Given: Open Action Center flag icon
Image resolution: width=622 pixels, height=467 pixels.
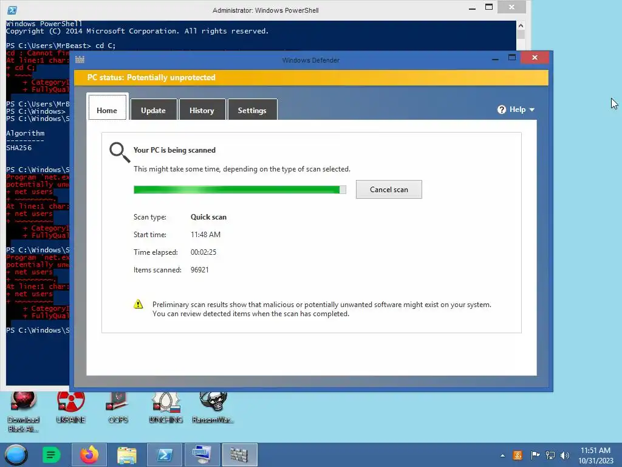Looking at the screenshot, I should click(x=535, y=455).
